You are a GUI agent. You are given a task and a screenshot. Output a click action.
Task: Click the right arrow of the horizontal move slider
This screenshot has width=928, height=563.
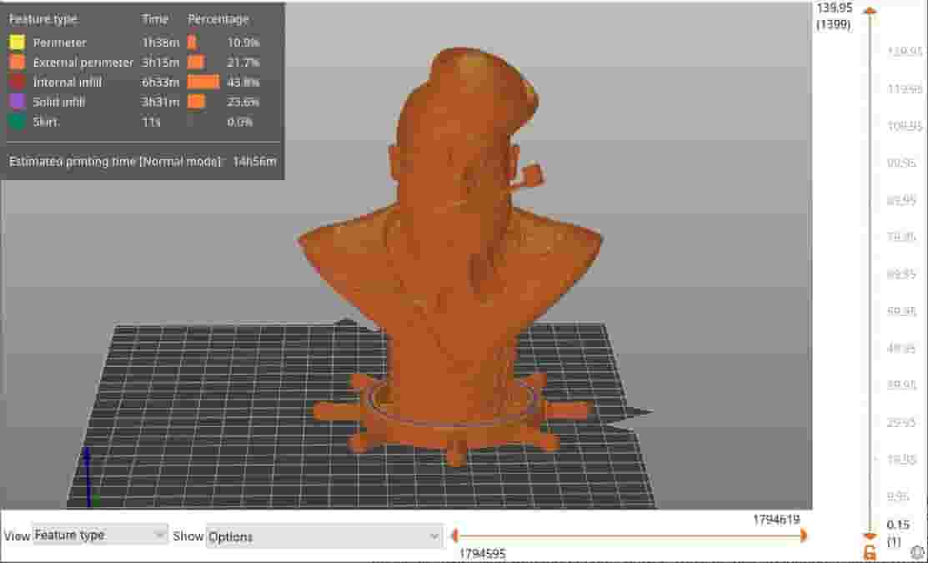[802, 536]
